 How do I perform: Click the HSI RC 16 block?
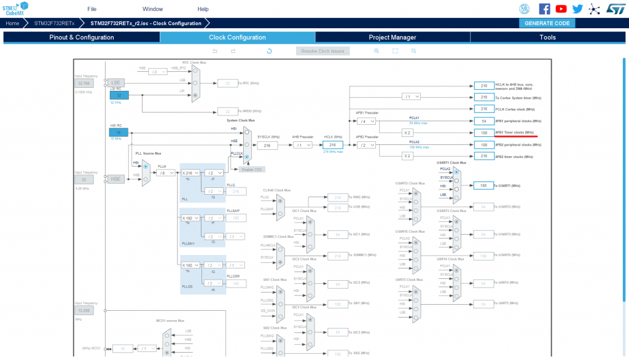pos(119,133)
